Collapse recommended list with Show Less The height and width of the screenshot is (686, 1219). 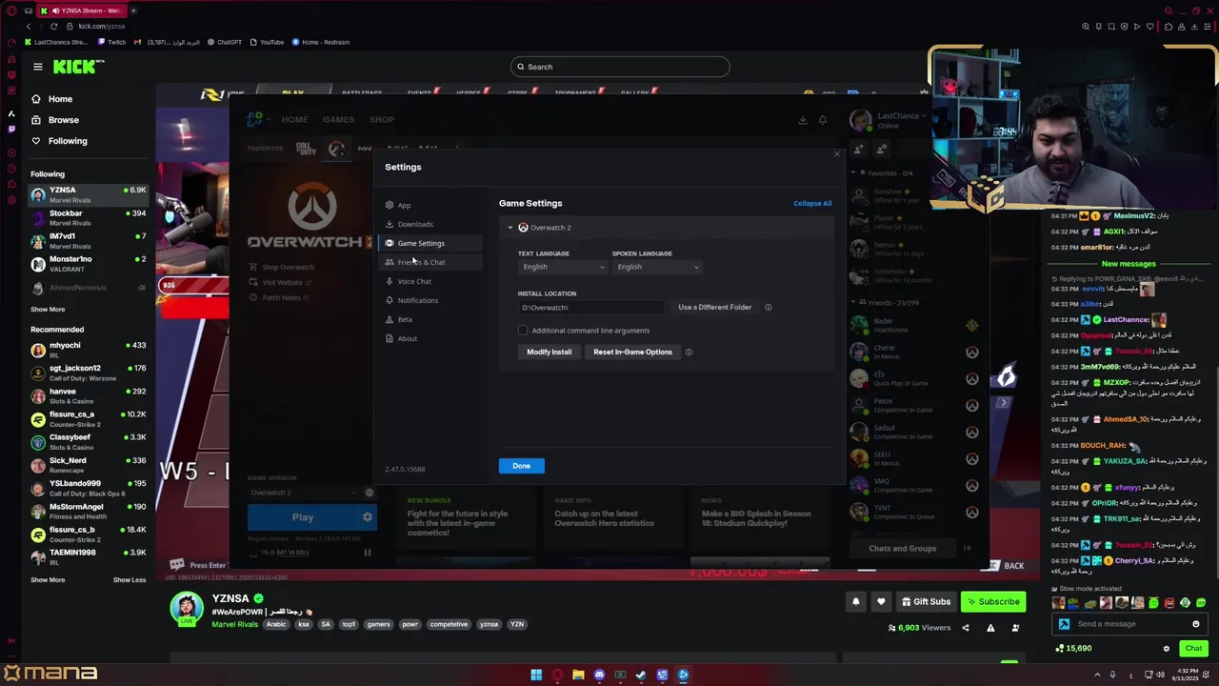130,580
